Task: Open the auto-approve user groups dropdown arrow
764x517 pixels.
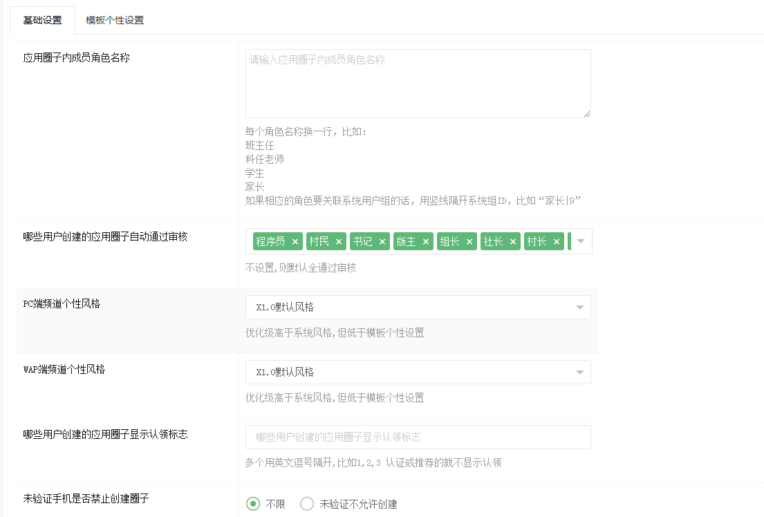Action: click(581, 241)
